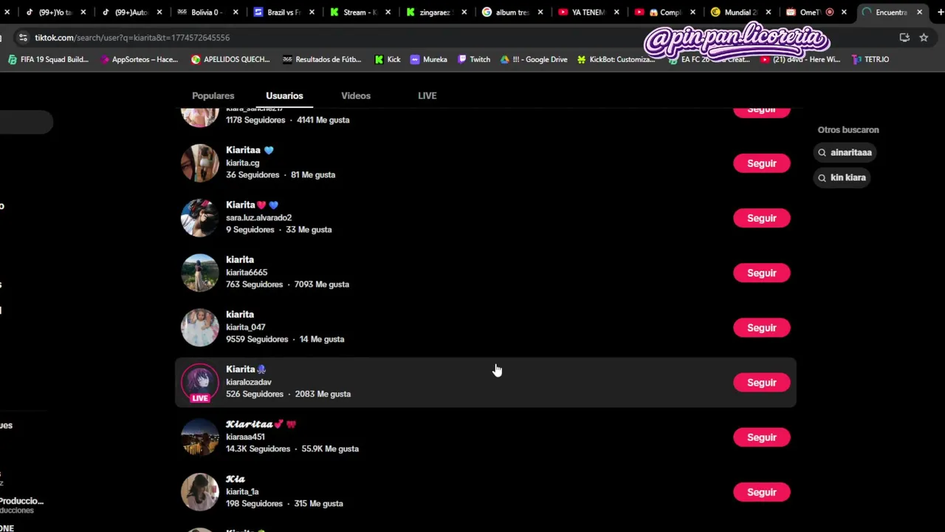Follow kiarita_047 using Seguir button
This screenshot has height=532, width=945.
[761, 327]
